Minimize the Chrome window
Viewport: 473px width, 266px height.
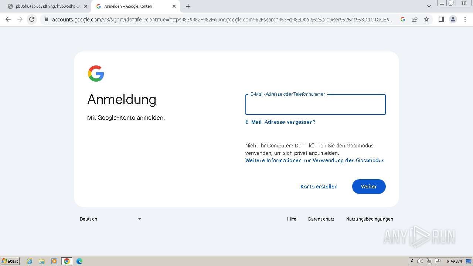[x=442, y=3]
